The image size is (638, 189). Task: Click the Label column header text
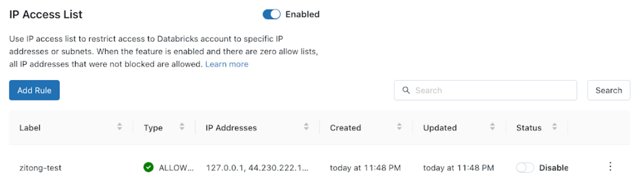click(x=30, y=128)
